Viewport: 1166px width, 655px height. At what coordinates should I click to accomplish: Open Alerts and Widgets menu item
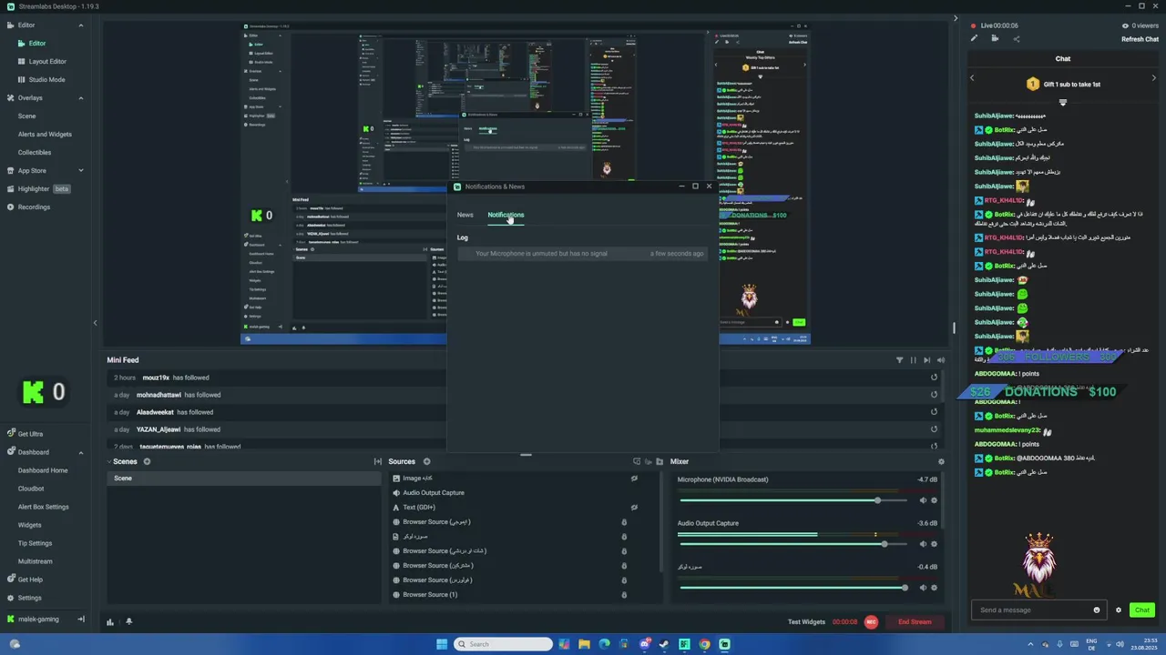pyautogui.click(x=45, y=135)
